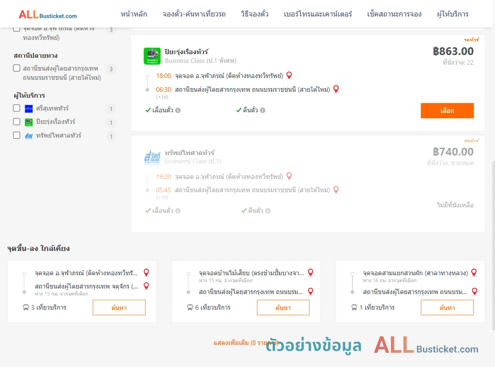This screenshot has width=495, height=367.
Task: Click the 05:45 arrival time
Action: click(x=164, y=190)
